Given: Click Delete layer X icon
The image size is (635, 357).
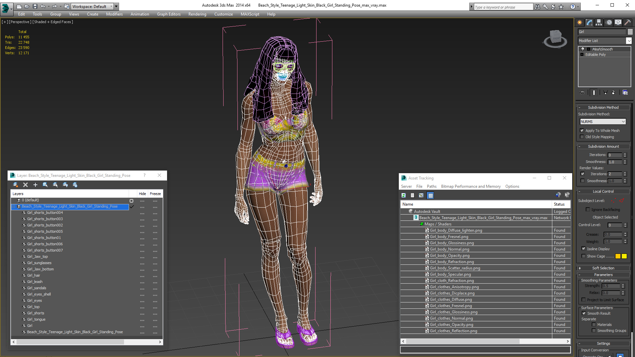Looking at the screenshot, I should coord(25,185).
